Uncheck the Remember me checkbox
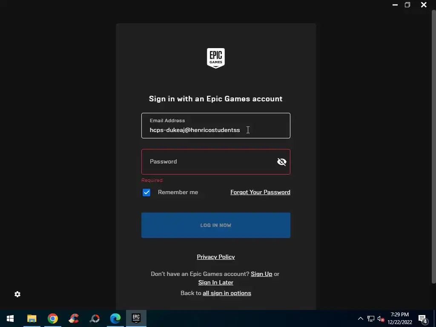This screenshot has height=327, width=436. click(146, 192)
